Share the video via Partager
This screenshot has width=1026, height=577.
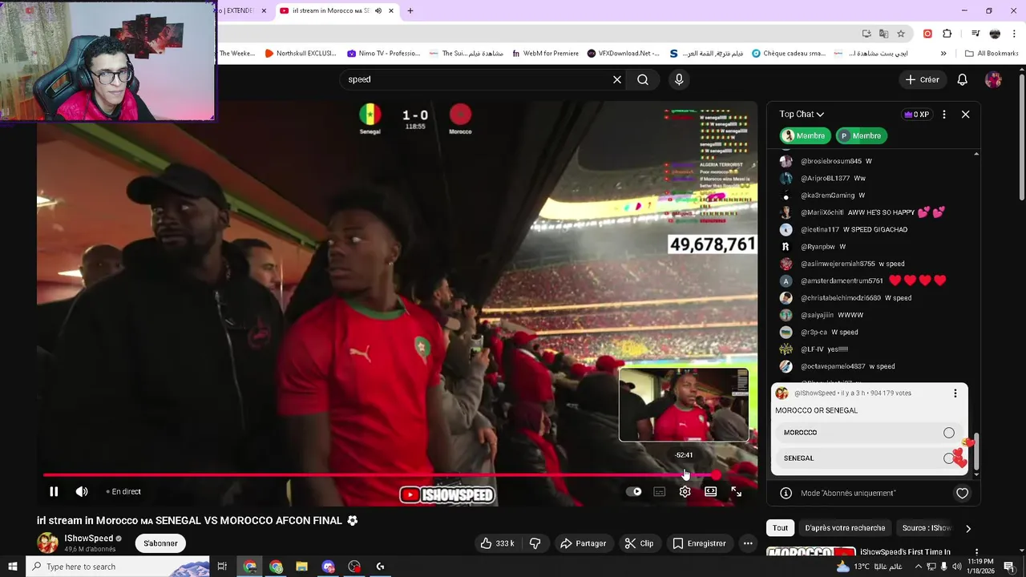tap(583, 543)
